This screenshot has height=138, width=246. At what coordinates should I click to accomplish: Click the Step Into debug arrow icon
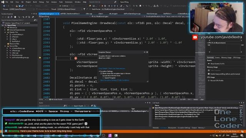click(111, 6)
